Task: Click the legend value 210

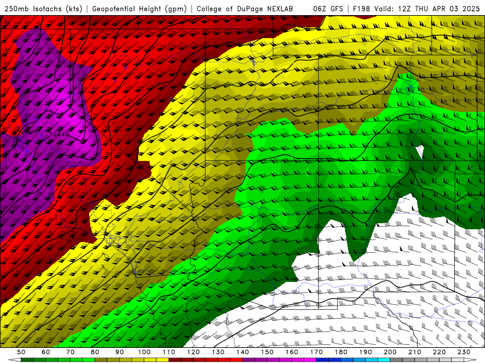Action: (x=415, y=352)
